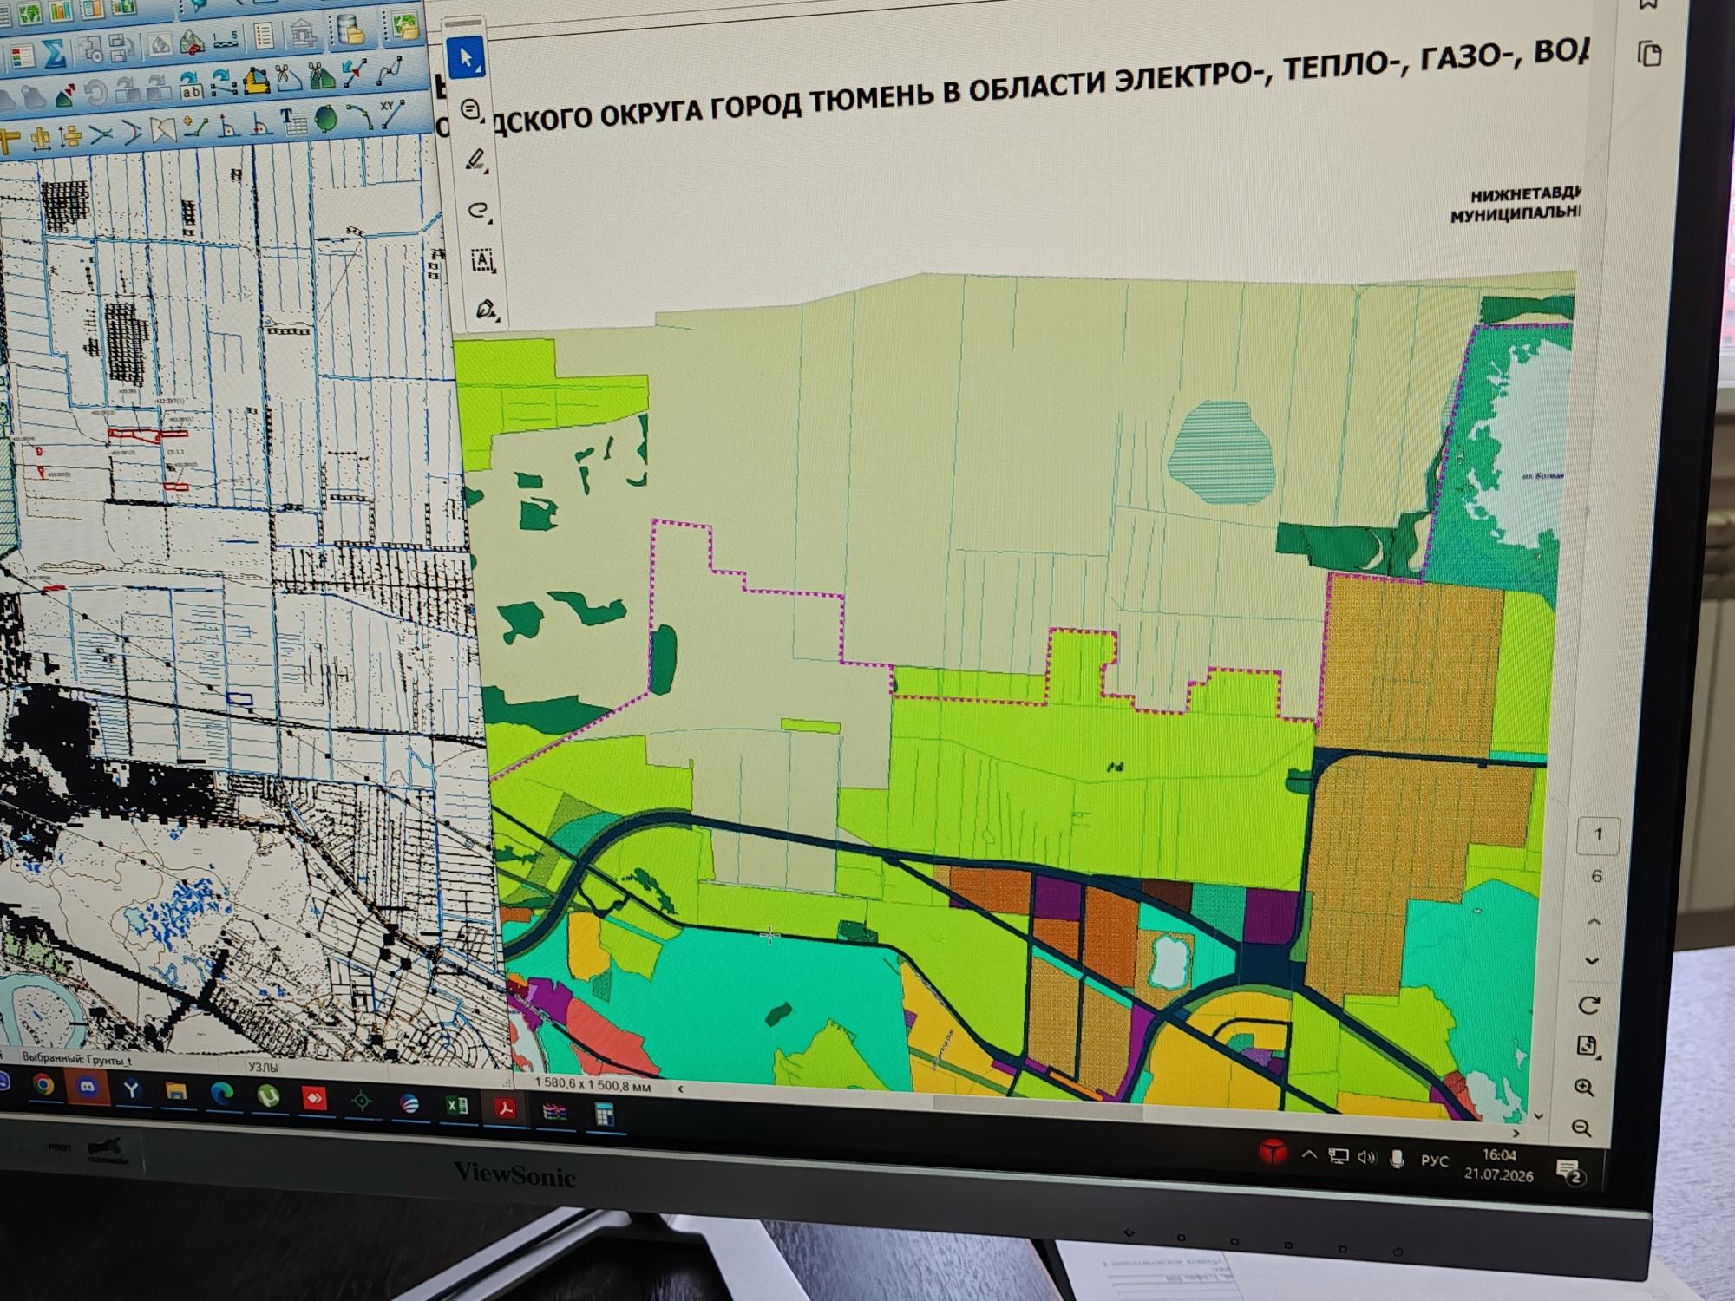Open network settings in system tray
Screen dimensions: 1735x1301
tap(1339, 1156)
